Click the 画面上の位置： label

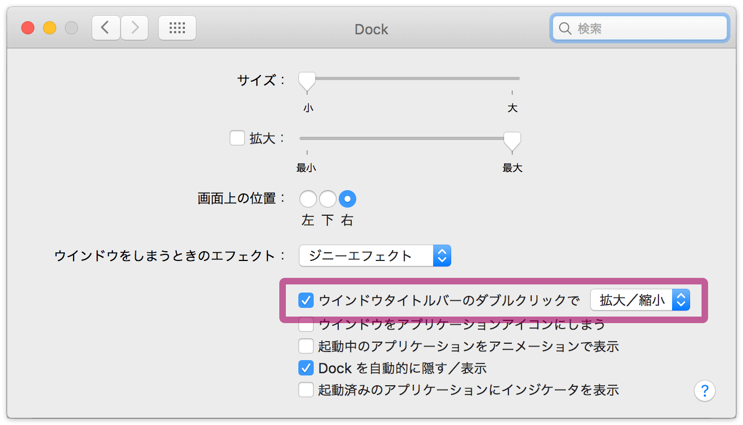click(x=242, y=198)
